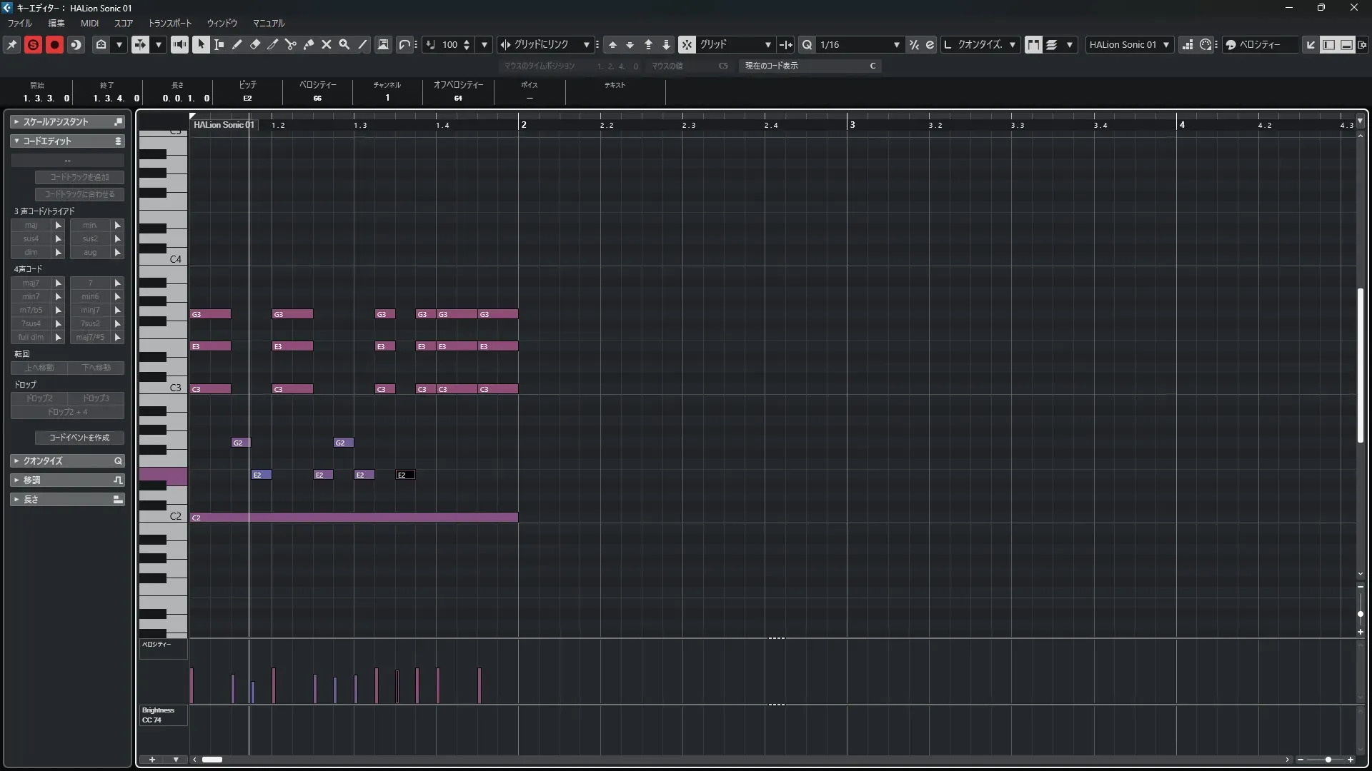Screen dimensions: 1372x771
Task: Select the Object Selection arrow tool
Action: (201, 44)
